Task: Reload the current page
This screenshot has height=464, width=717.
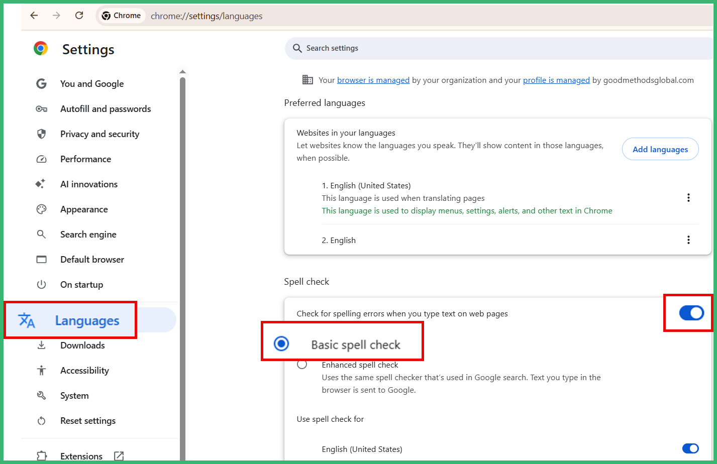Action: tap(79, 16)
